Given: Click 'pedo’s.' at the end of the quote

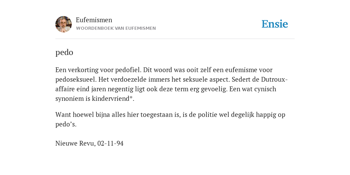Looking at the screenshot, I should 66,124.
